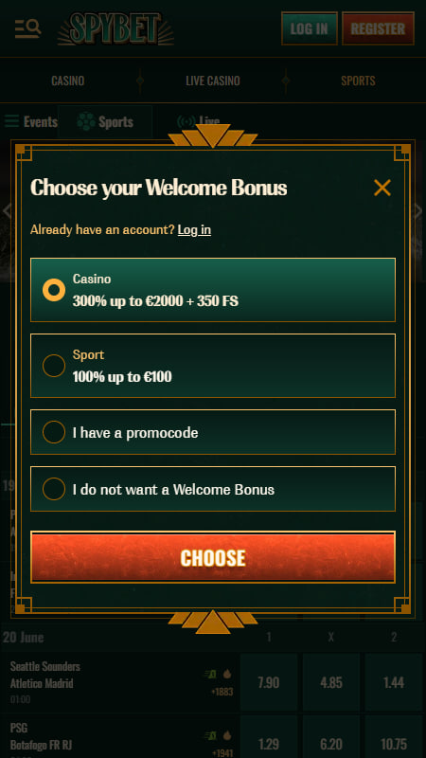Screen dimensions: 426x758
Task: Click the SPYBET logo
Action: [115, 28]
